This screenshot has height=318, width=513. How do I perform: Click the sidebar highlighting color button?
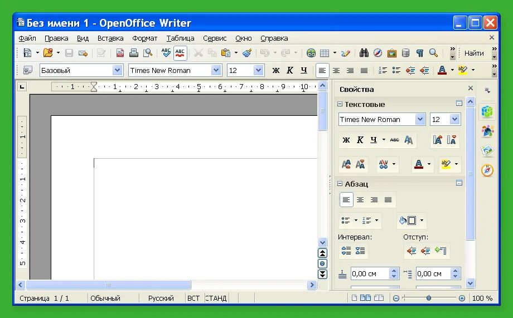[446, 164]
